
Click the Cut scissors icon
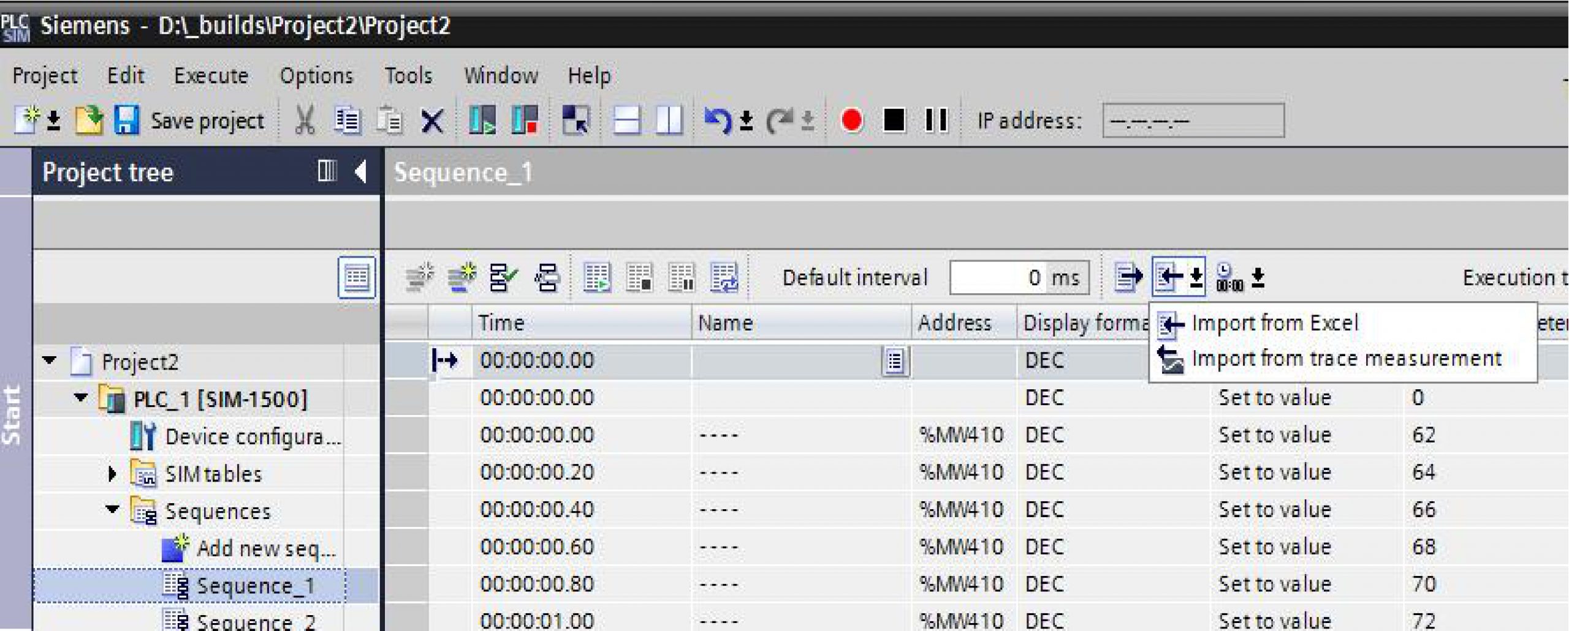tap(305, 120)
